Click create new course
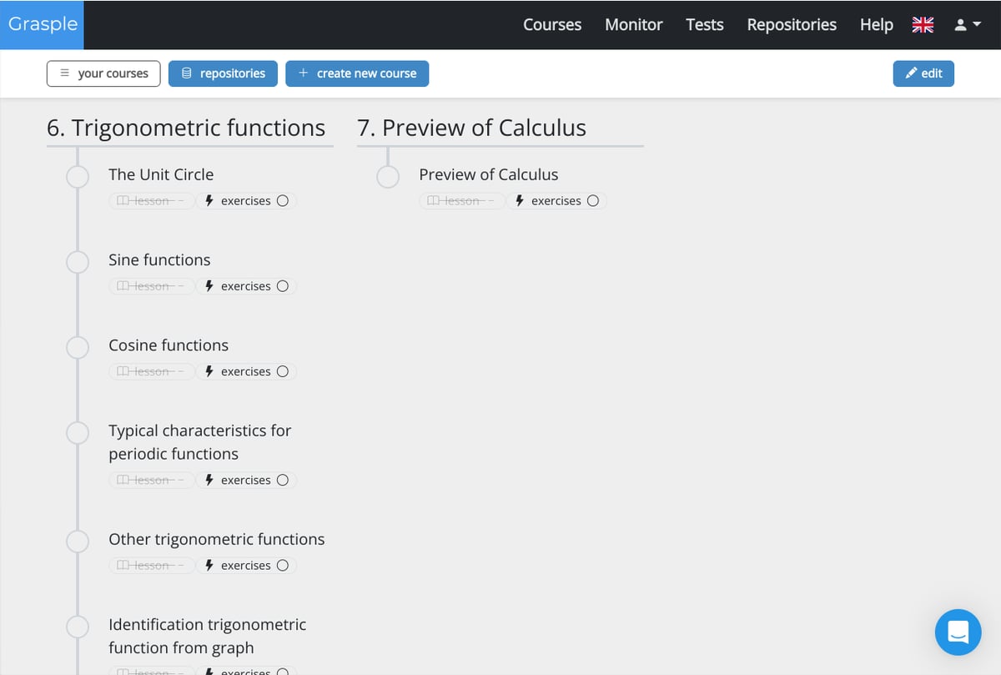Viewport: 1001px width, 675px height. [357, 73]
